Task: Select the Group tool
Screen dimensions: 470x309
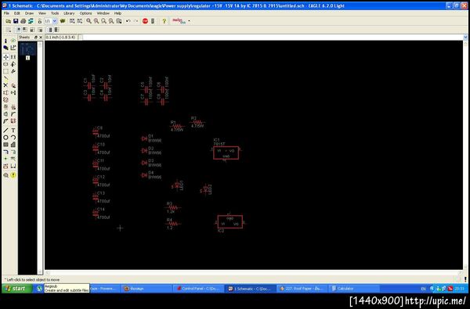Action: (x=5, y=71)
